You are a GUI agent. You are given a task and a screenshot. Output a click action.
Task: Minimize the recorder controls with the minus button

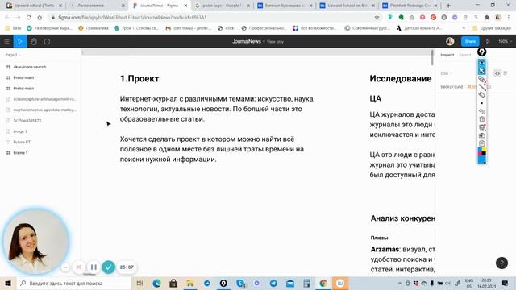point(65,267)
